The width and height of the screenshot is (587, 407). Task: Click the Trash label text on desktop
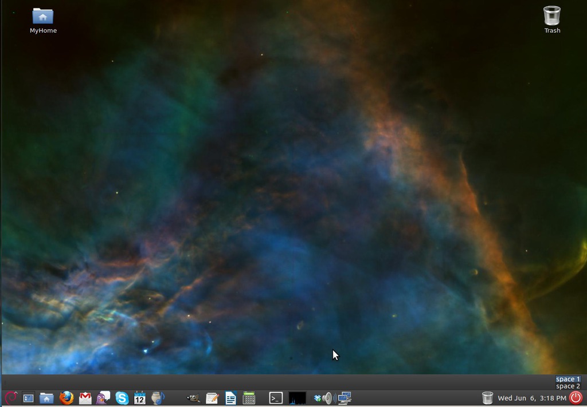[552, 31]
